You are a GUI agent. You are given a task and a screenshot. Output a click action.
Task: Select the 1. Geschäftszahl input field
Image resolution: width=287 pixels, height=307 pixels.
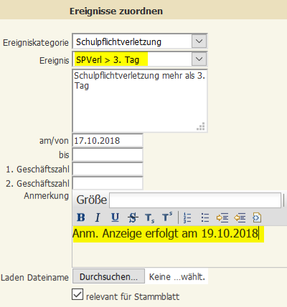coord(108,169)
